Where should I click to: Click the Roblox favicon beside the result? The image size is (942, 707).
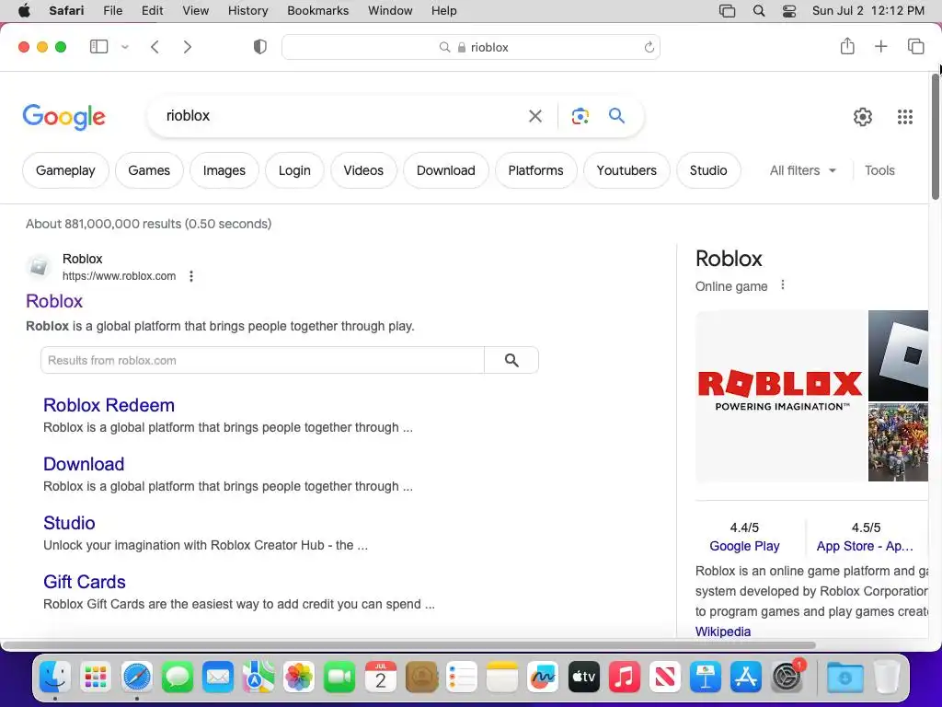[39, 266]
